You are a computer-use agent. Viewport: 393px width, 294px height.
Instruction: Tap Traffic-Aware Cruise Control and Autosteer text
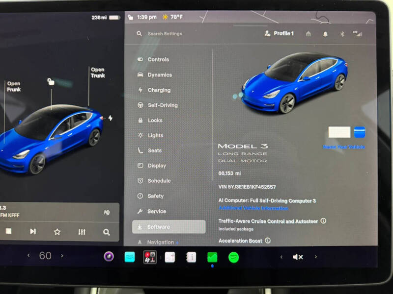[x=268, y=221]
